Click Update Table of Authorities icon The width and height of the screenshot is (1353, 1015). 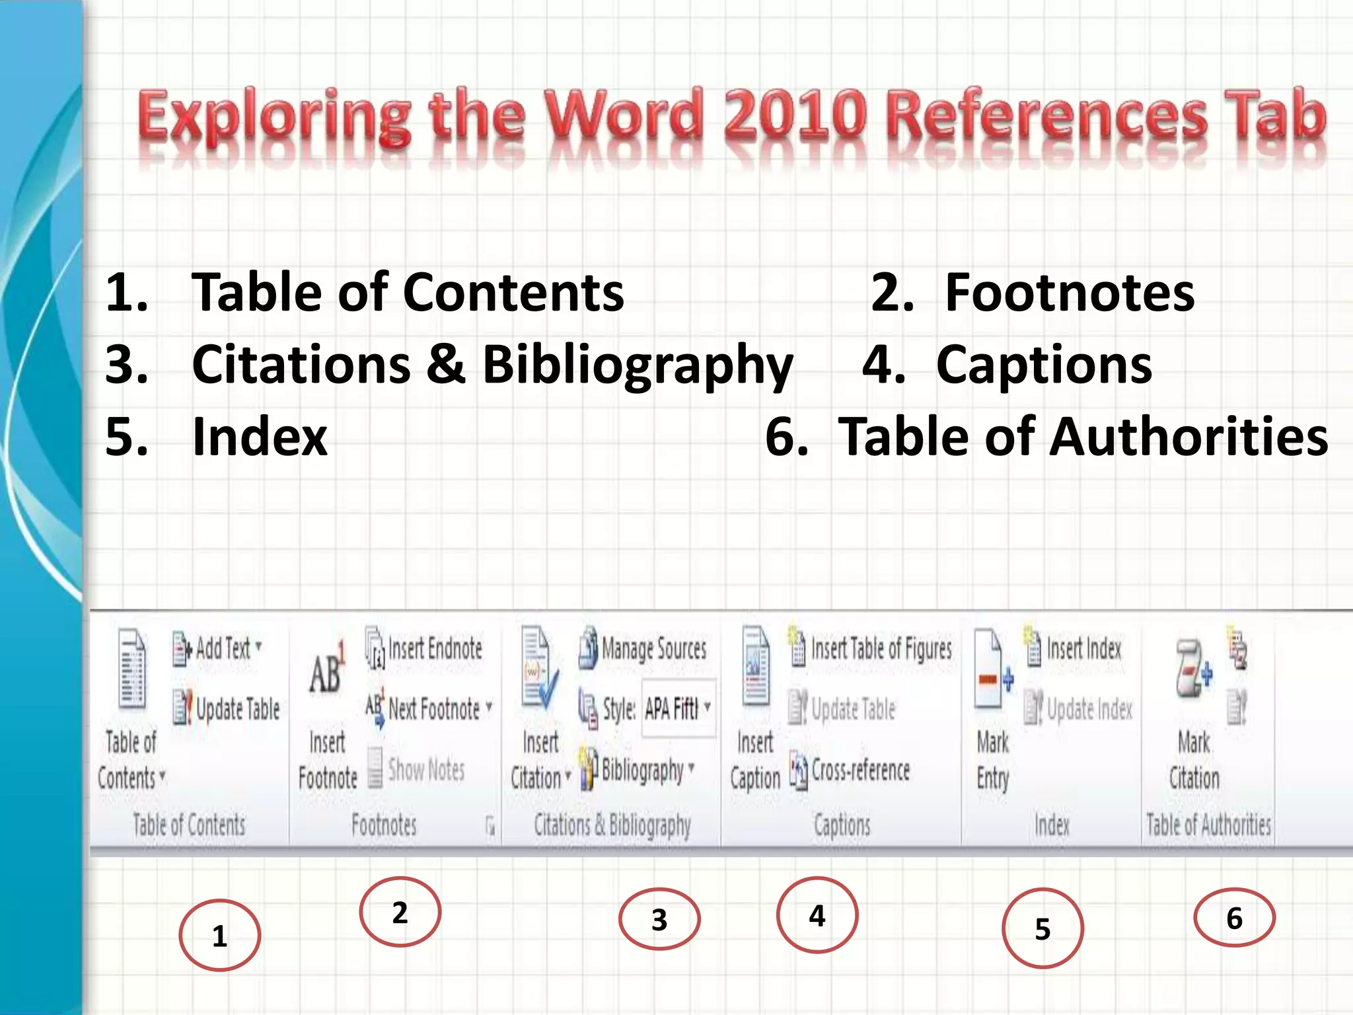pos(1237,707)
